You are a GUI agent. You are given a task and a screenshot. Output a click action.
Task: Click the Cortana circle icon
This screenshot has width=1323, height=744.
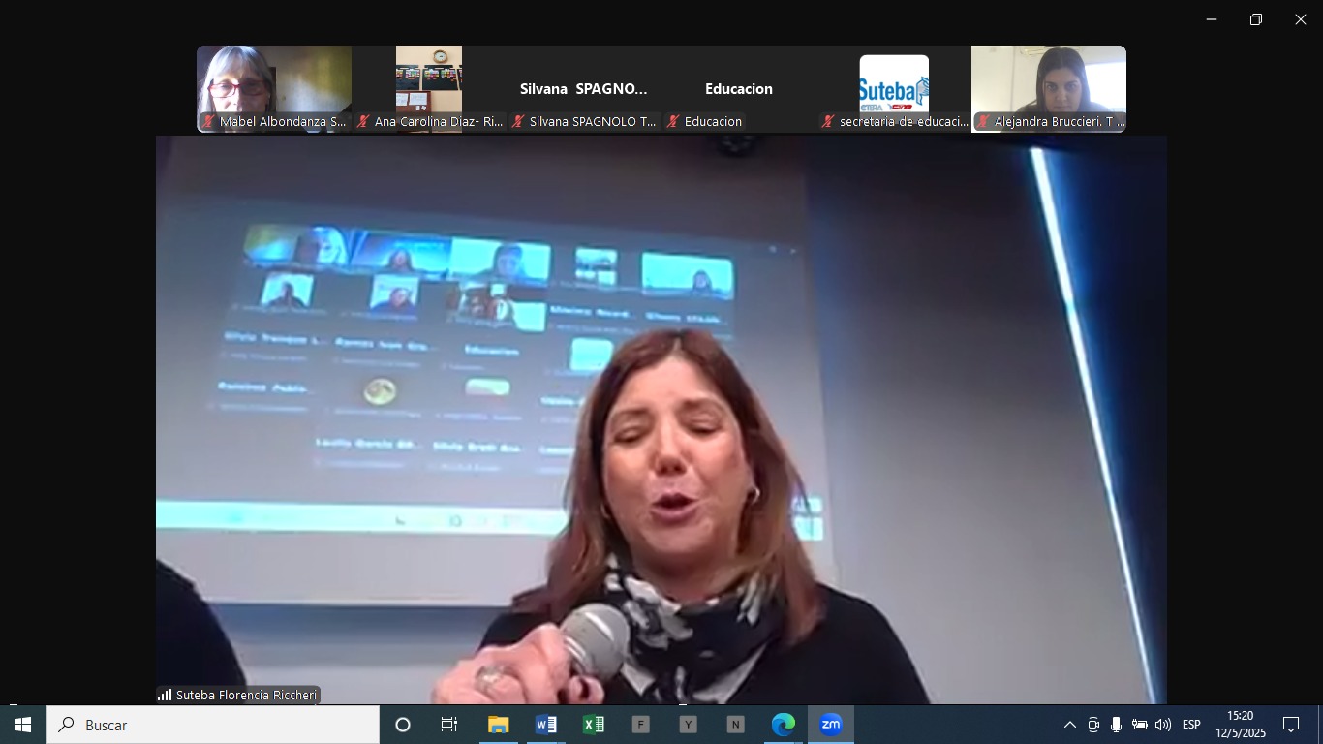[403, 725]
